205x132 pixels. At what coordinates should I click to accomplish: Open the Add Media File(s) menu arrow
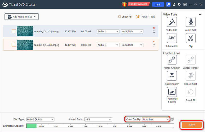coord(35,16)
